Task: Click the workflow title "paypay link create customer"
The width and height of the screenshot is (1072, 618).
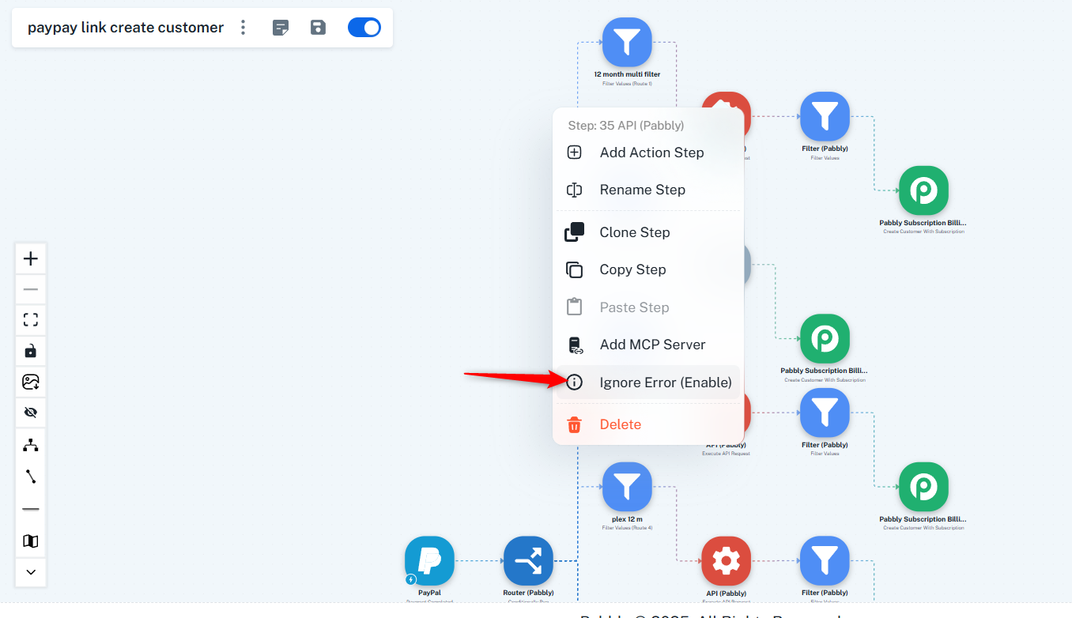Action: 126,28
